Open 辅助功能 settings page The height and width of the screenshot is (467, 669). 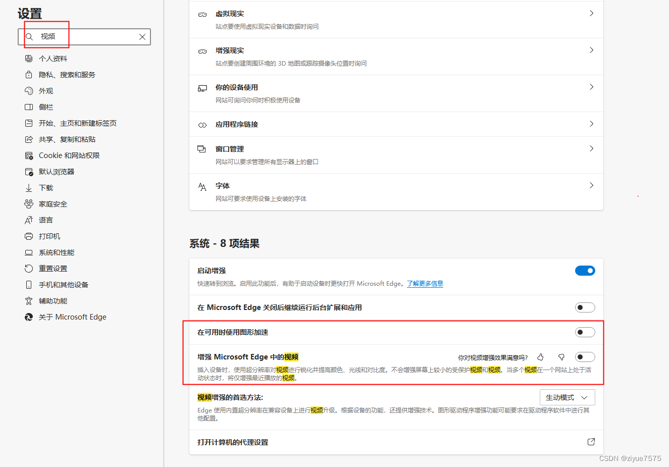[x=53, y=301]
